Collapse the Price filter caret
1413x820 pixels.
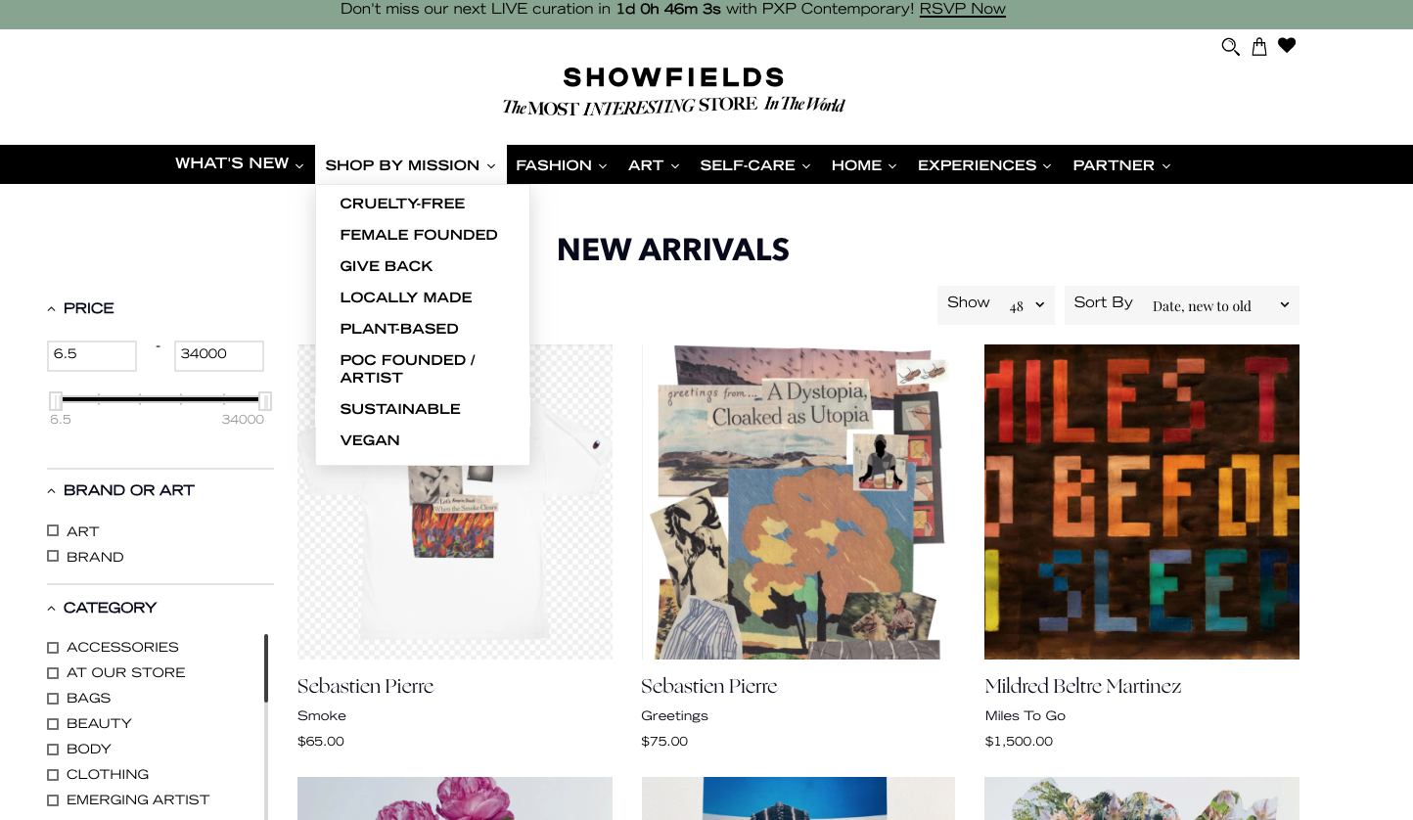tap(52, 309)
